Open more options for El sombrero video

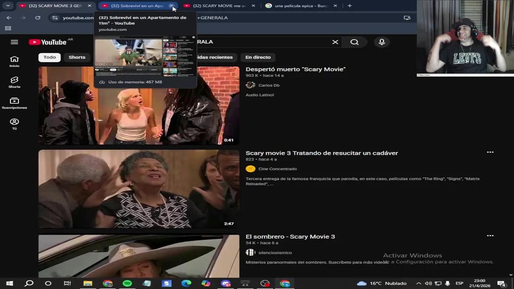coord(490,236)
